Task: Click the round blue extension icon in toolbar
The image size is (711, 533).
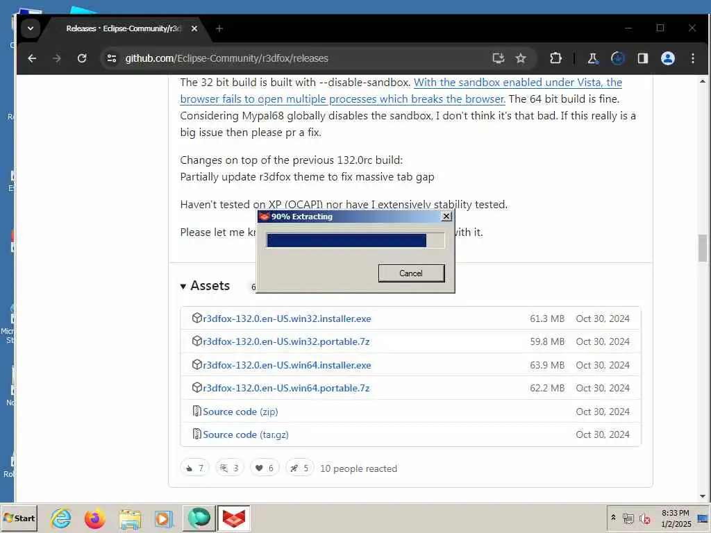Action: (617, 58)
